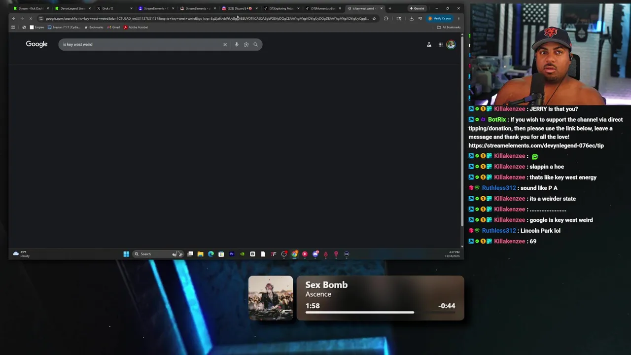The width and height of the screenshot is (631, 355).
Task: Click the Verify it's you profile button
Action: tap(440, 18)
